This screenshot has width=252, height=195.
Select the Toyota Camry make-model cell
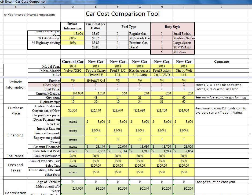pyautogui.click(x=96, y=71)
